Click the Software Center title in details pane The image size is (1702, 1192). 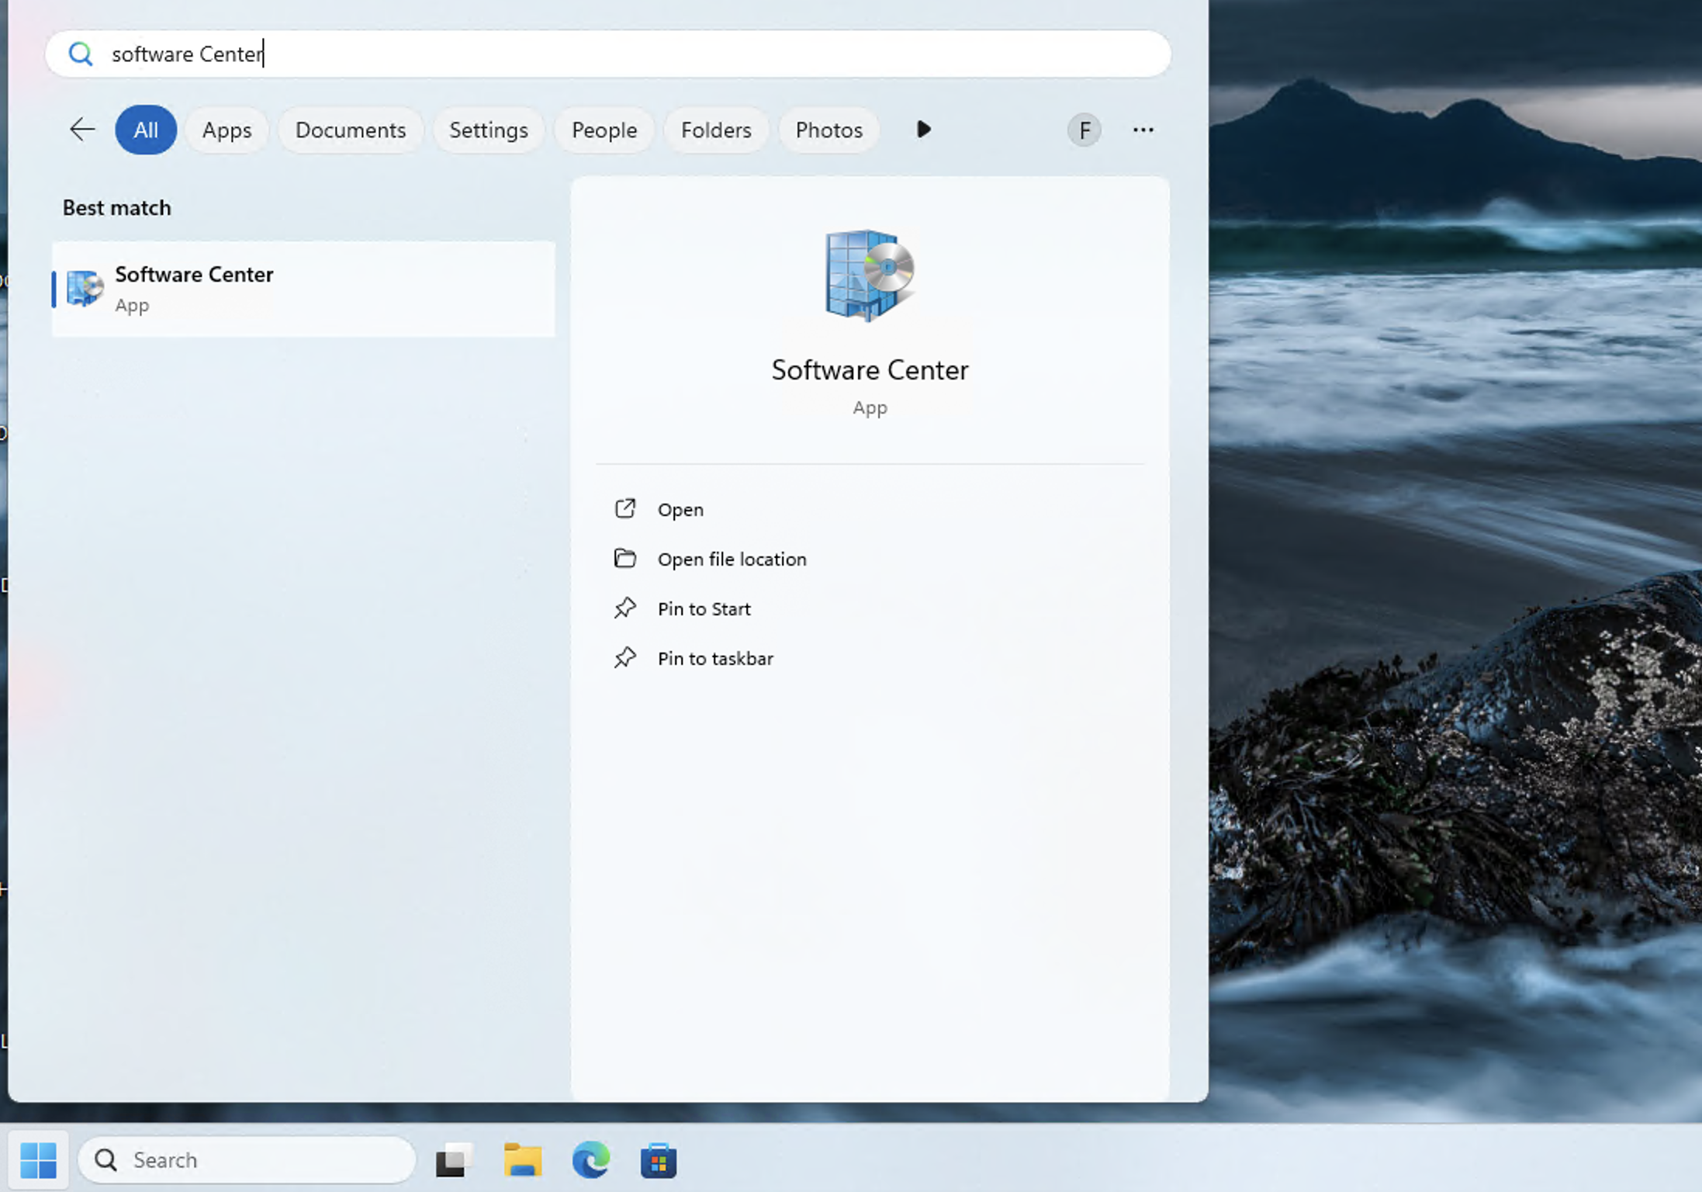870,370
